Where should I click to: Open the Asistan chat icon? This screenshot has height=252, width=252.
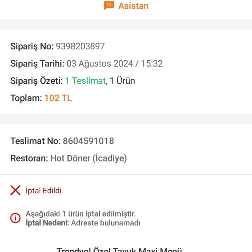click(x=109, y=6)
